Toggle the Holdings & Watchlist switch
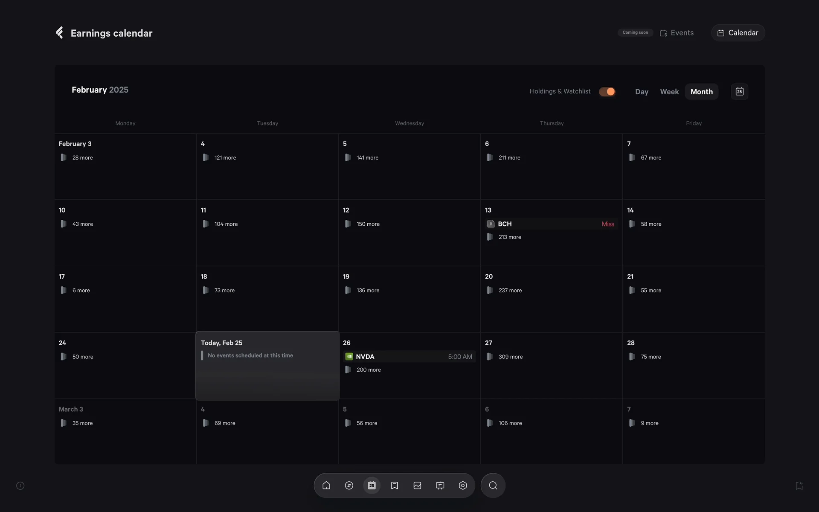 [x=607, y=91]
